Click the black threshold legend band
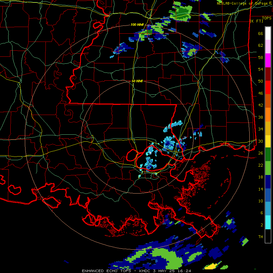The width and height of the screenshot is (273, 273). tap(268, 236)
